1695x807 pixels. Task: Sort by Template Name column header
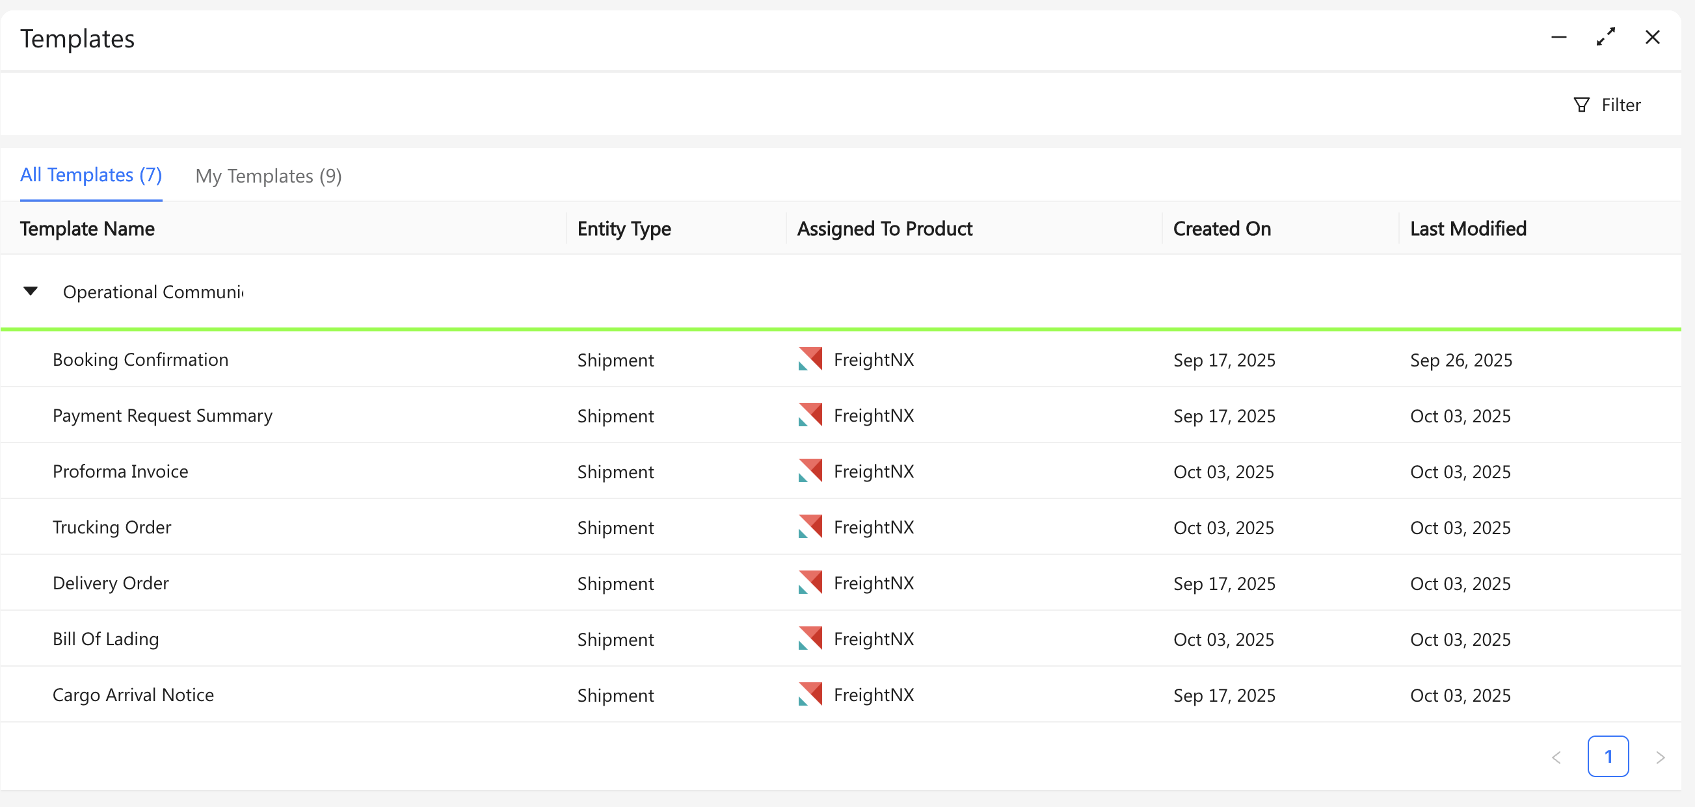click(88, 229)
